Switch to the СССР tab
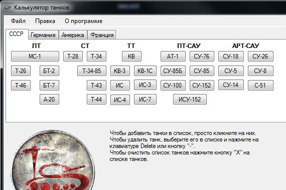Screen dimensions: 286x190 coord(17,34)
